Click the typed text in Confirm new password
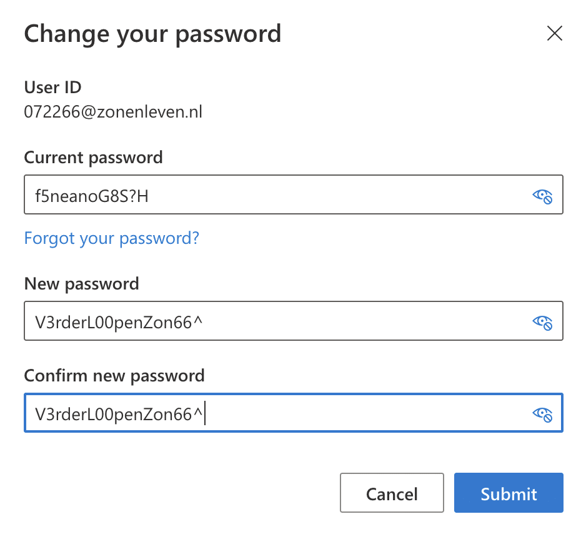Image resolution: width=586 pixels, height=539 pixels. pyautogui.click(x=119, y=415)
